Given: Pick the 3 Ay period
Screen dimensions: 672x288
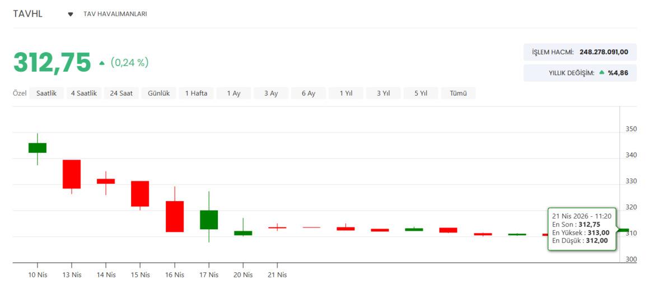Looking at the screenshot, I should click(271, 94).
